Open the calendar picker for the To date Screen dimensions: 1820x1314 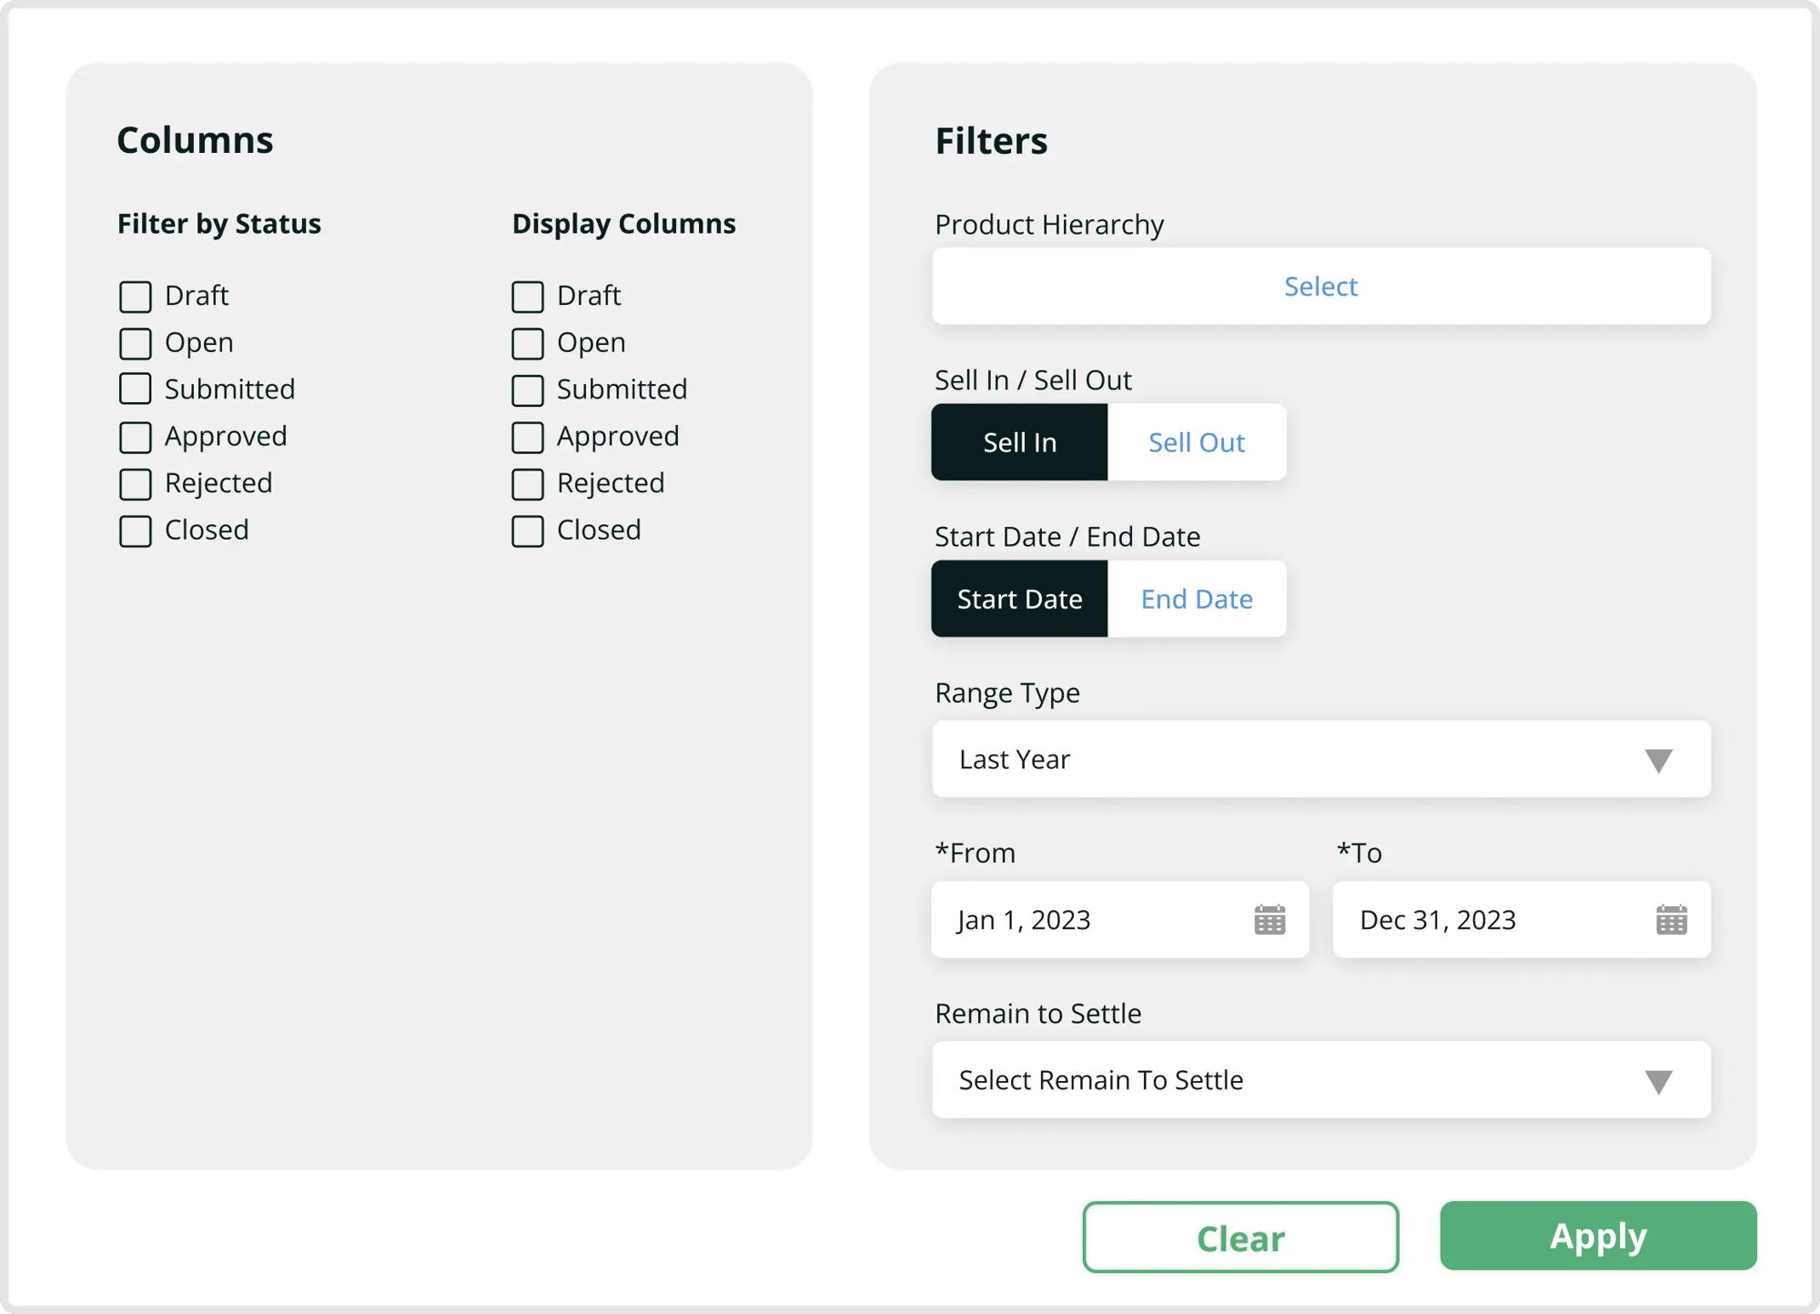1672,919
